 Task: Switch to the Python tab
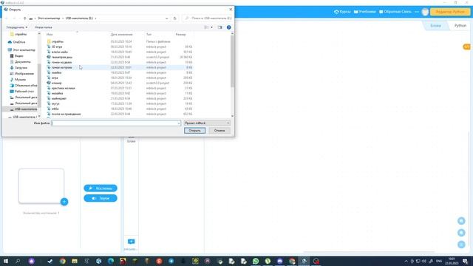click(x=460, y=26)
